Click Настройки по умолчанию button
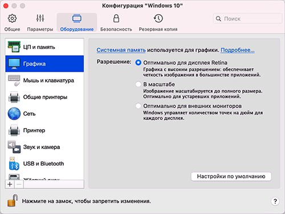This screenshot has height=214, width=285. pos(231,176)
